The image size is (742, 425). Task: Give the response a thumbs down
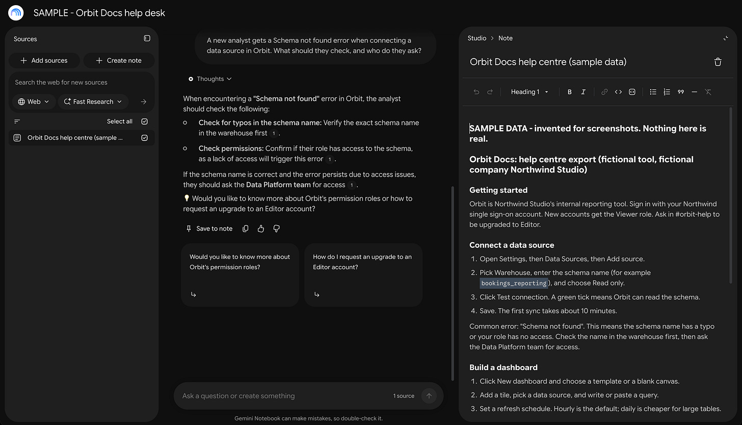(277, 229)
